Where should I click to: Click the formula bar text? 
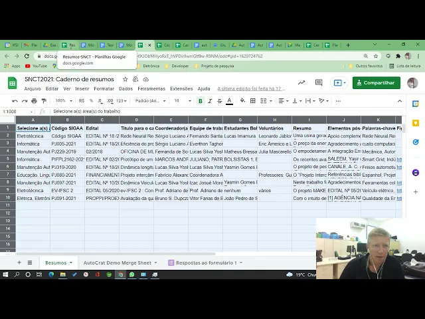(x=87, y=111)
